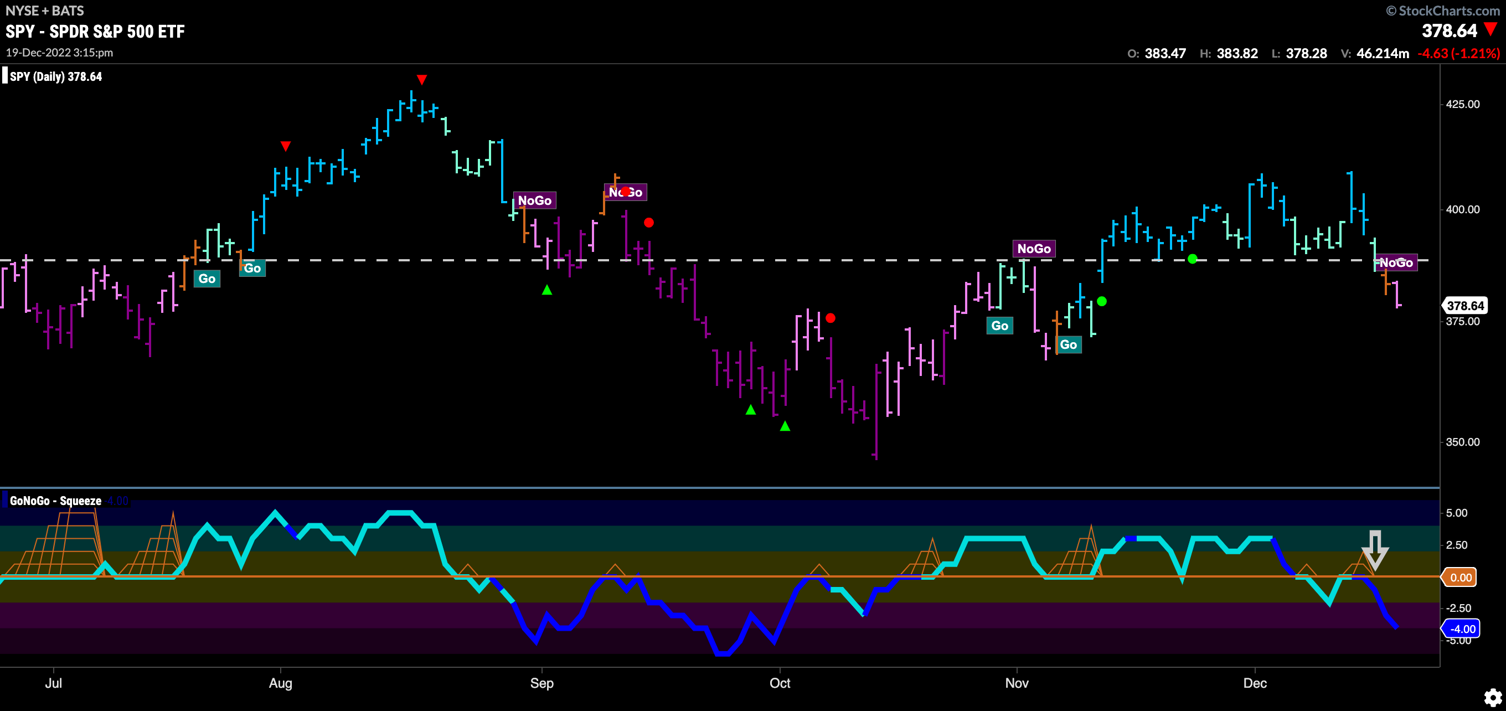
Task: Open the chart settings gear icon
Action: [1493, 697]
